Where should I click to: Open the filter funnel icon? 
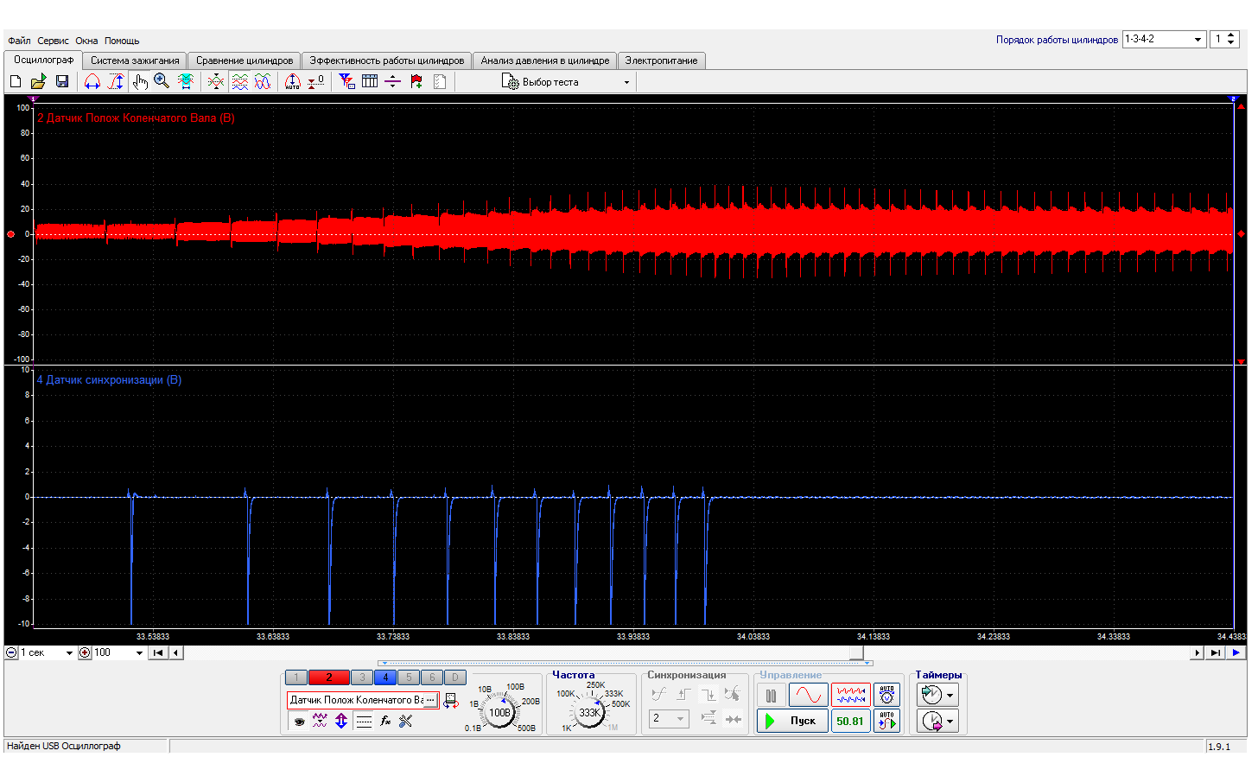point(346,81)
